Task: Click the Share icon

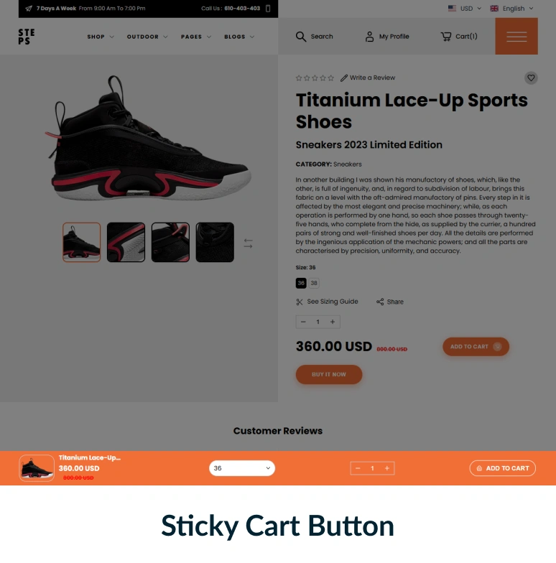Action: [x=379, y=302]
